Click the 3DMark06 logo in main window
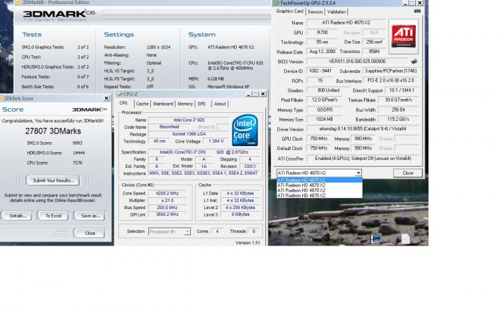This screenshot has width=499, height=312. tap(59, 15)
